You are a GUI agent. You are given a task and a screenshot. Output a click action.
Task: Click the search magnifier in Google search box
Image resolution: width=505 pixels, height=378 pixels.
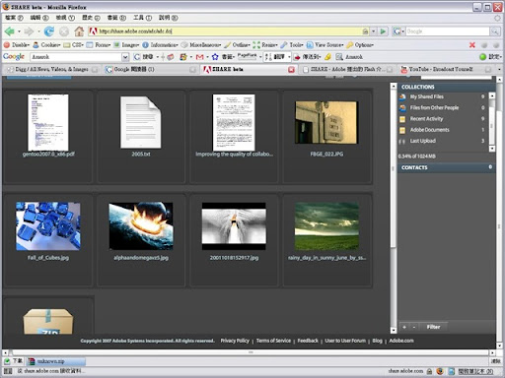[494, 31]
